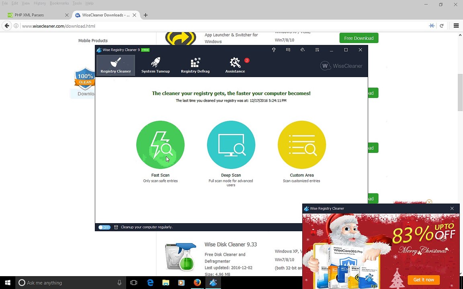The image size is (463, 289).
Task: Start the green Fast Scan
Action: click(160, 145)
